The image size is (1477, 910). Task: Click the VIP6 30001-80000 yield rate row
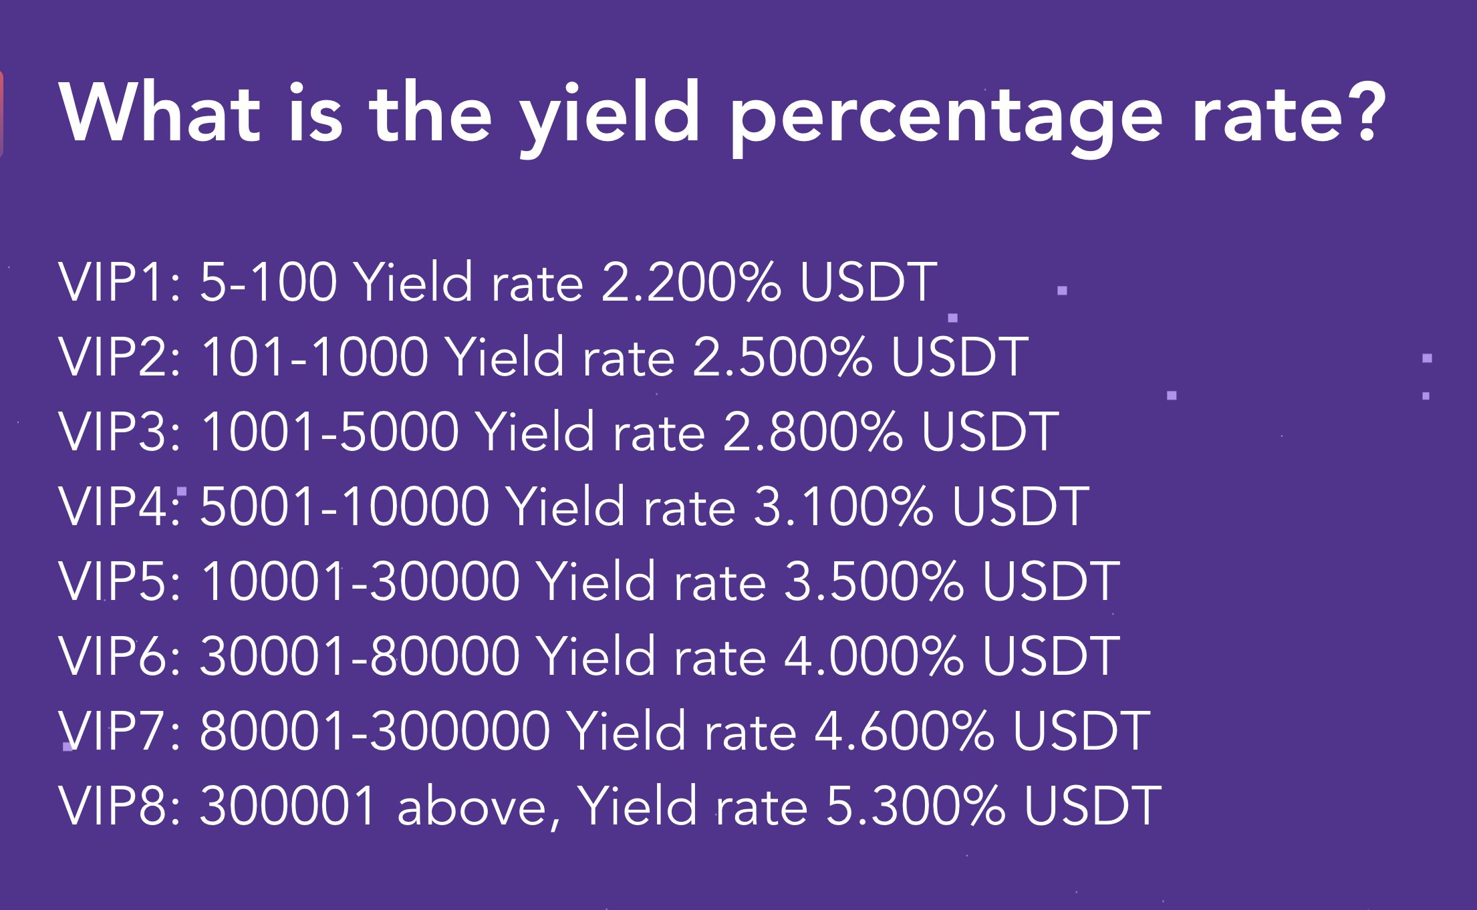pyautogui.click(x=589, y=656)
